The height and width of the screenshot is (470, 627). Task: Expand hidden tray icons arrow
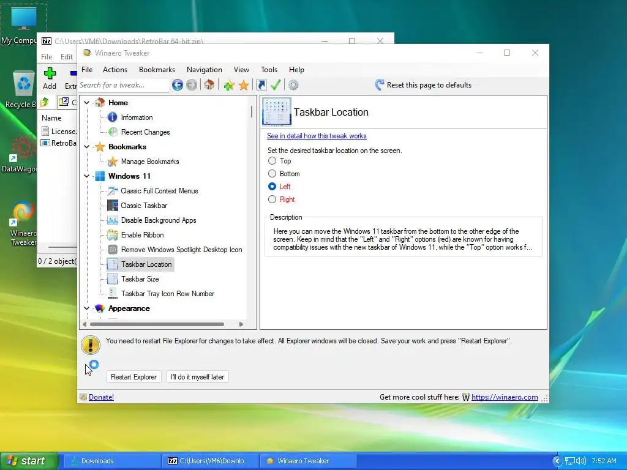coord(557,461)
